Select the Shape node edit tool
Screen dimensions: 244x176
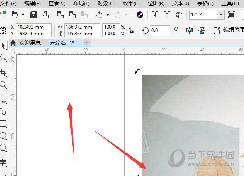pos(3,58)
